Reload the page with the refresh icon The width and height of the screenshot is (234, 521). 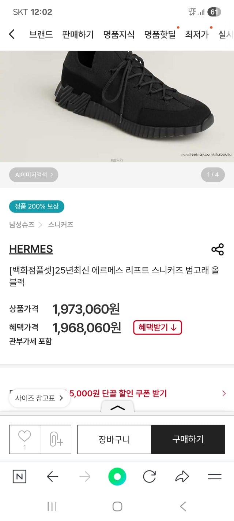coord(150,477)
